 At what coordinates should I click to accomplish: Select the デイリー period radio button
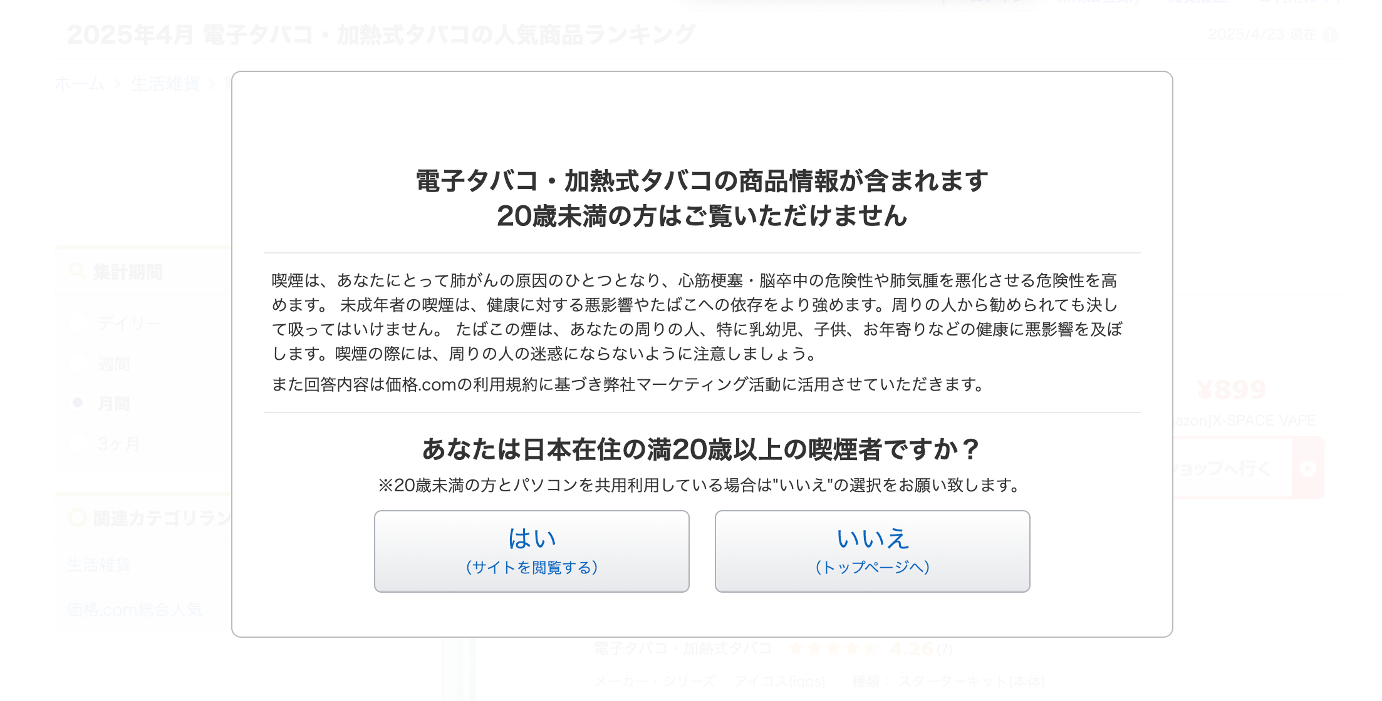click(78, 322)
